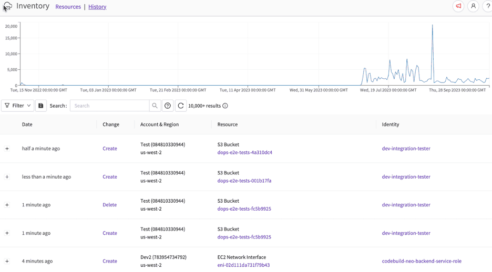The width and height of the screenshot is (492, 272).
Task: Open the announcements megaphone icon
Action: coord(458,6)
